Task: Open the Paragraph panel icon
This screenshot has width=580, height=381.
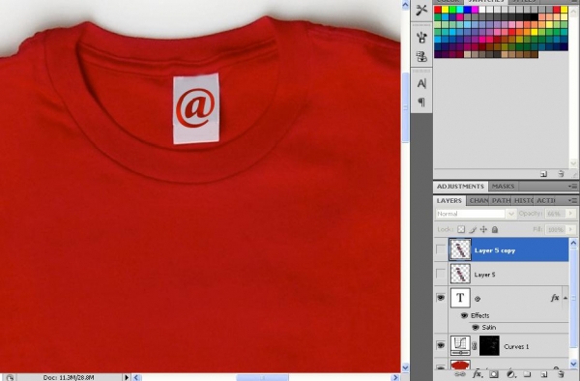Action: [421, 102]
